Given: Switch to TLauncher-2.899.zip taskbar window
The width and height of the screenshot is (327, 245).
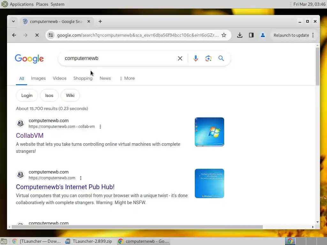Looking at the screenshot, I should (x=89, y=241).
